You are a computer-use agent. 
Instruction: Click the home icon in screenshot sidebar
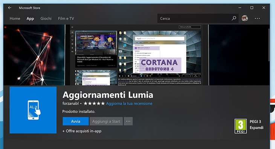click(x=72, y=32)
